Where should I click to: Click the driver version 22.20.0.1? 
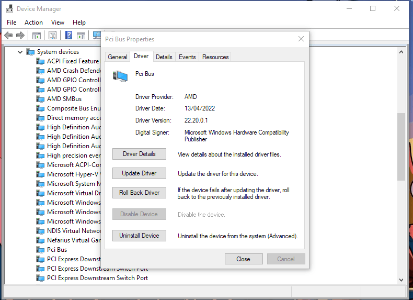pyautogui.click(x=196, y=120)
